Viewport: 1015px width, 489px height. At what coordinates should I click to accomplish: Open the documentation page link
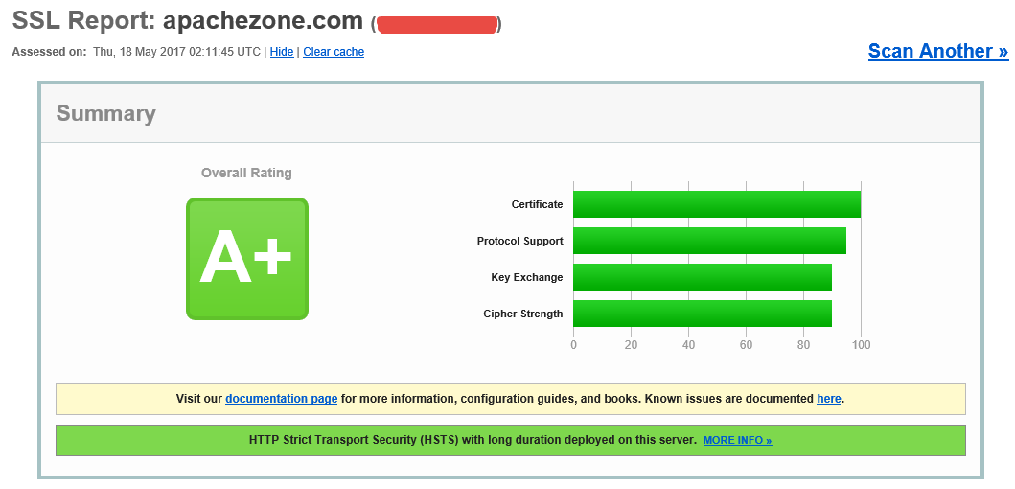coord(281,399)
